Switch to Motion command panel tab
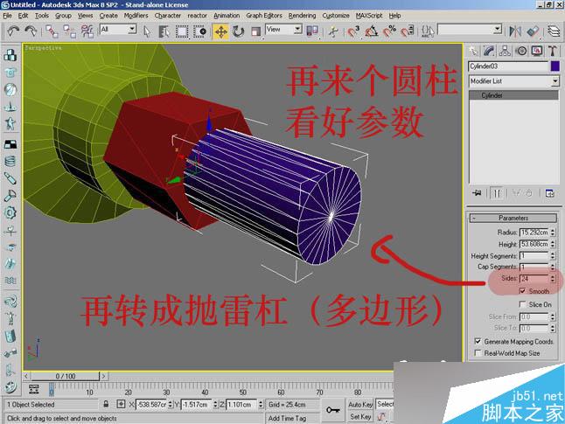This screenshot has width=565, height=424. point(521,51)
